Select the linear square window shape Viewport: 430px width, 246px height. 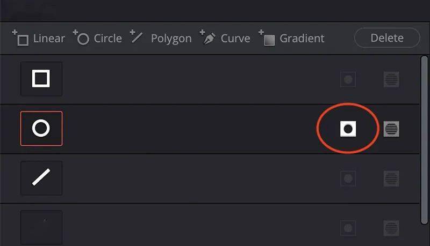41,79
